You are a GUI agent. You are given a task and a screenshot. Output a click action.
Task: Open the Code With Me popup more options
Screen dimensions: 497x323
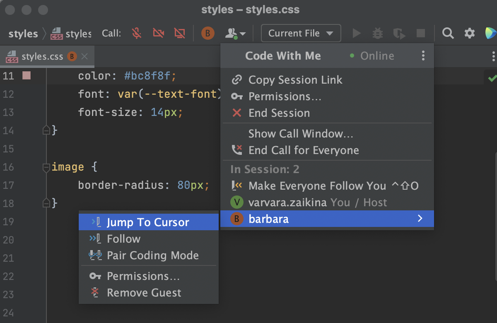pos(423,55)
